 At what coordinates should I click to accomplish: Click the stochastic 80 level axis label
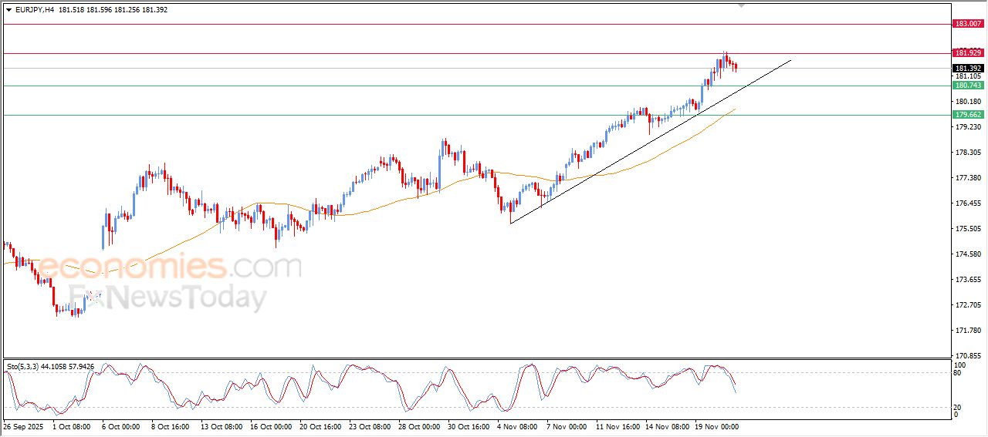(x=959, y=373)
